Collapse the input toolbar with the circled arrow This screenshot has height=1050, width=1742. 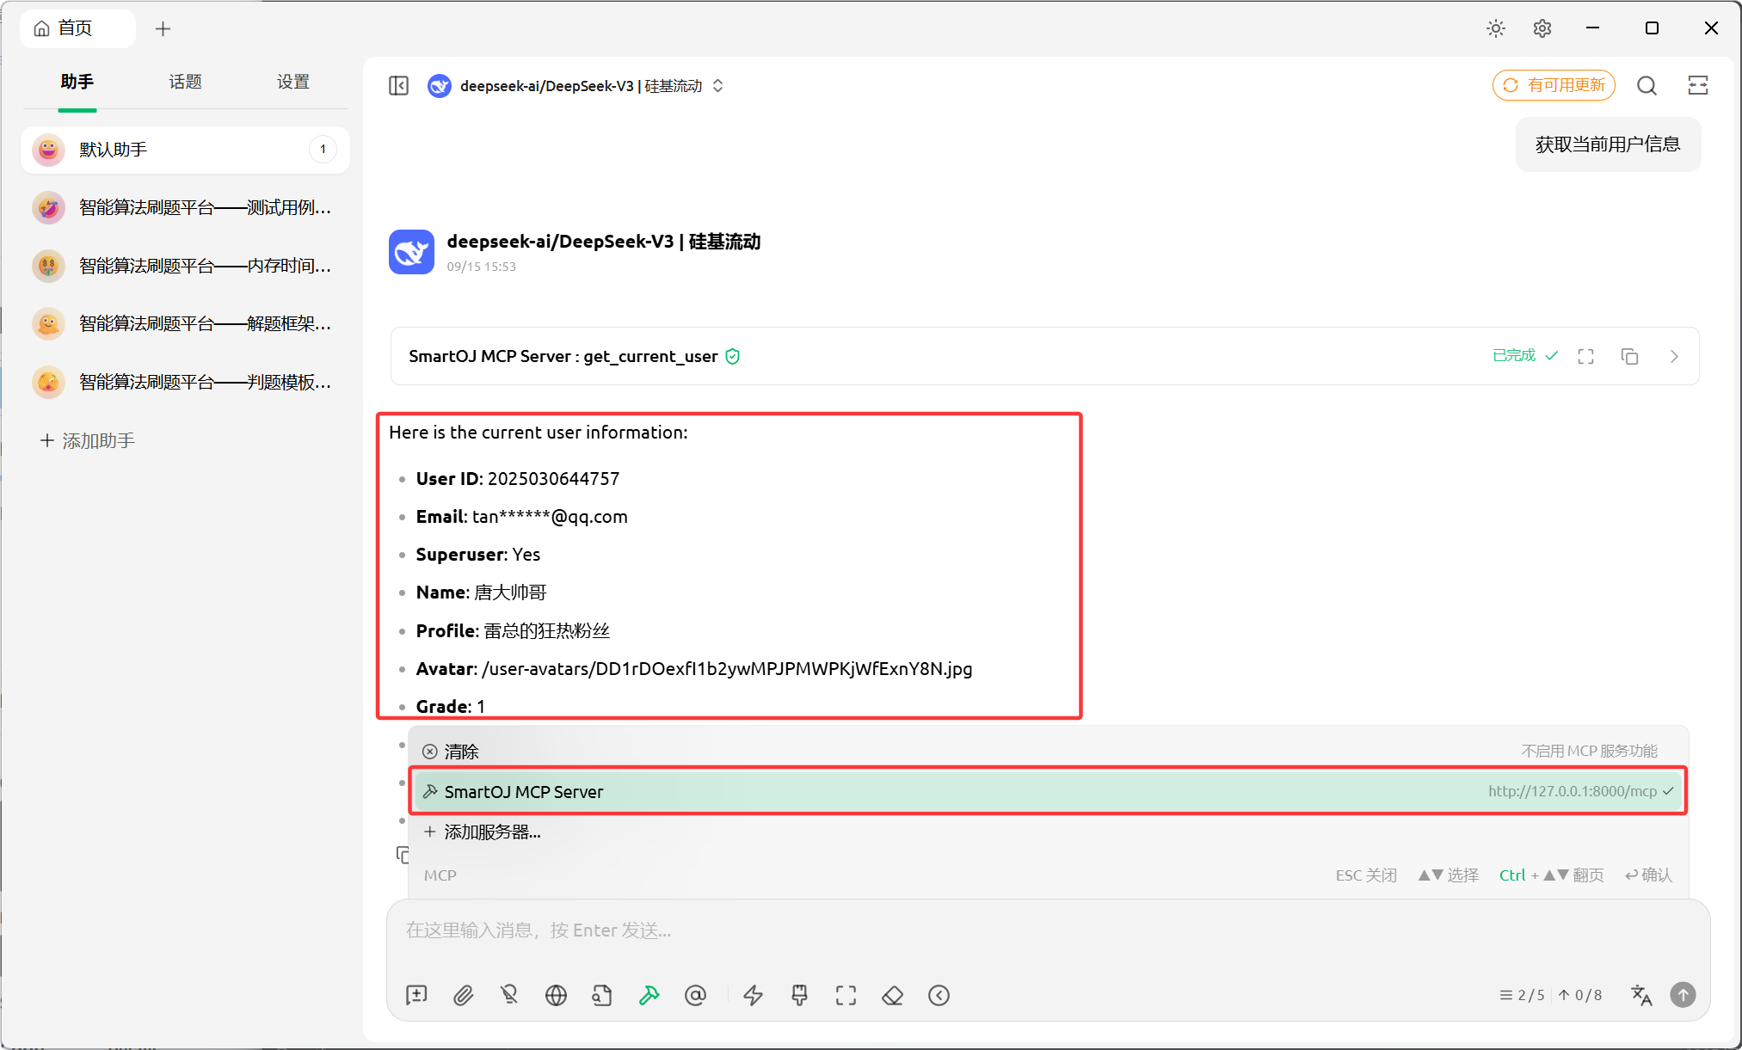(939, 995)
